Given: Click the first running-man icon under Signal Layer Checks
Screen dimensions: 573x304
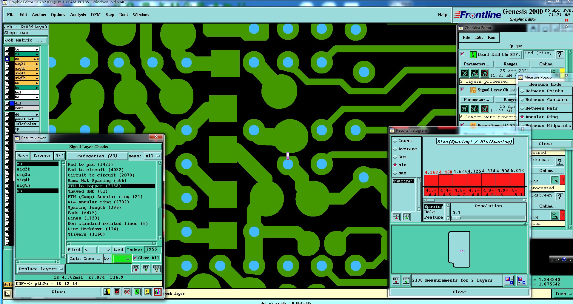Looking at the screenshot, I should (464, 109).
